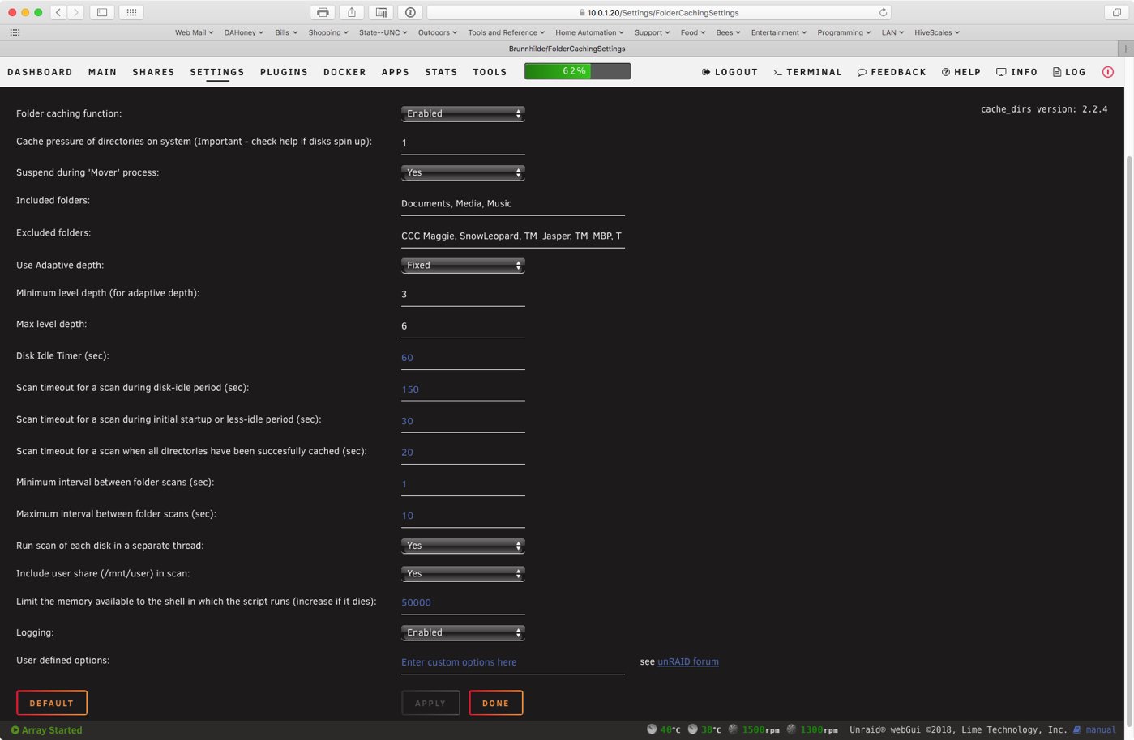Click the Feedback button

click(x=892, y=72)
